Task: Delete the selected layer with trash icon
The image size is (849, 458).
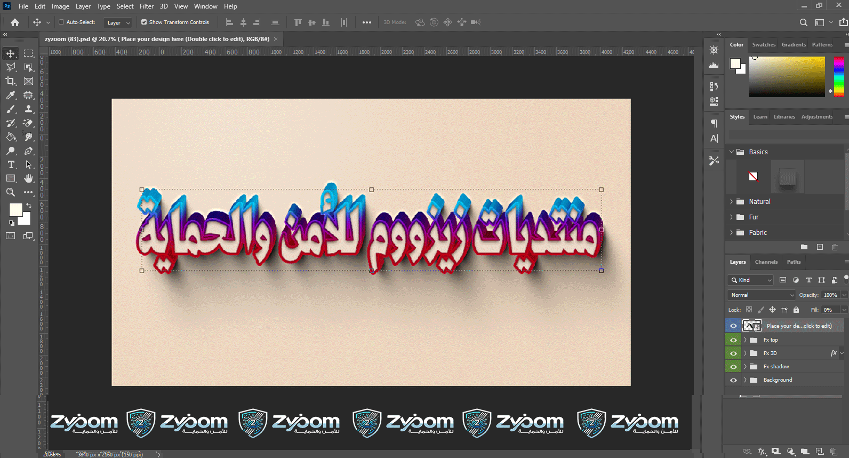Action: [834, 451]
